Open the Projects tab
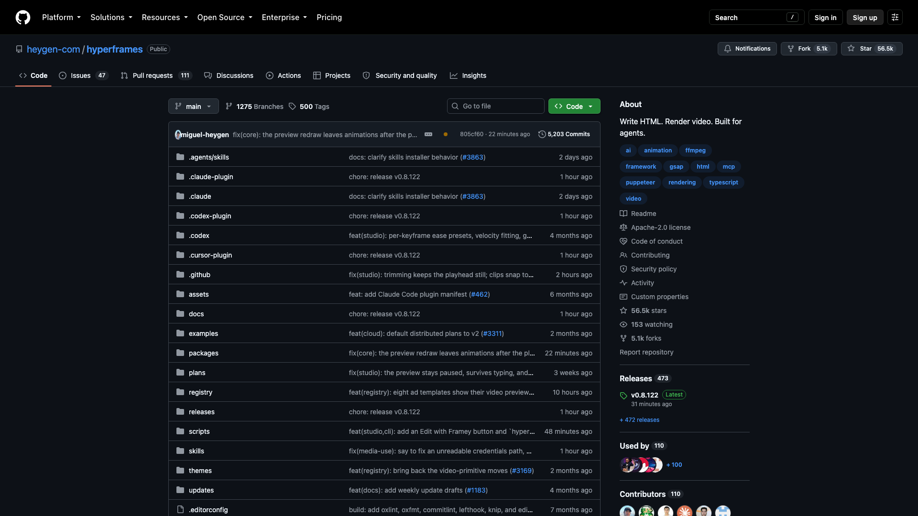 pos(332,75)
